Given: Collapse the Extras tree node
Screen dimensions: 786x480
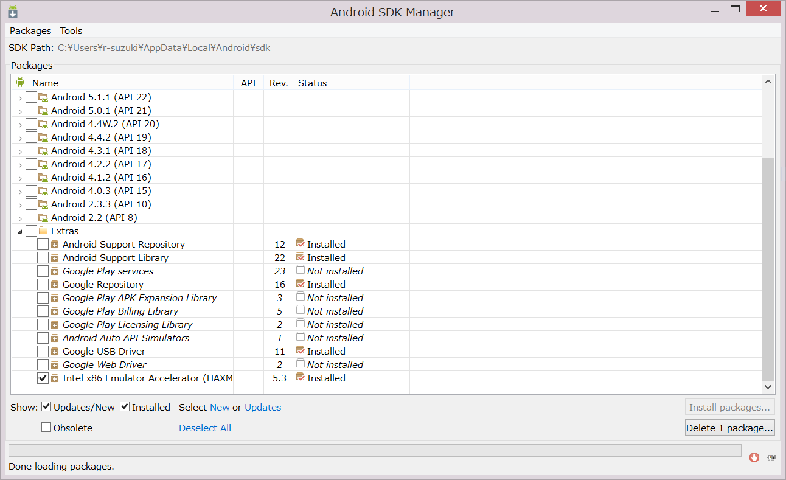Looking at the screenshot, I should [20, 231].
